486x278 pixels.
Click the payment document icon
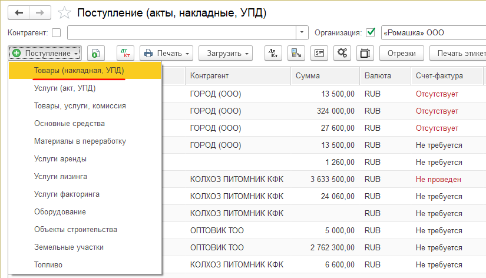[x=319, y=53]
